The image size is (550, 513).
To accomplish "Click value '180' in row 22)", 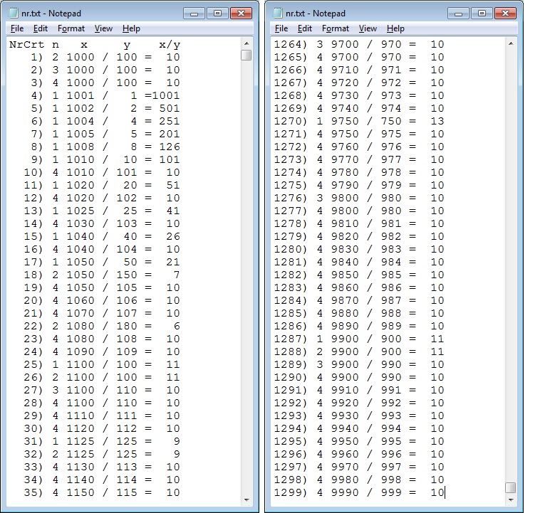I will [x=127, y=327].
